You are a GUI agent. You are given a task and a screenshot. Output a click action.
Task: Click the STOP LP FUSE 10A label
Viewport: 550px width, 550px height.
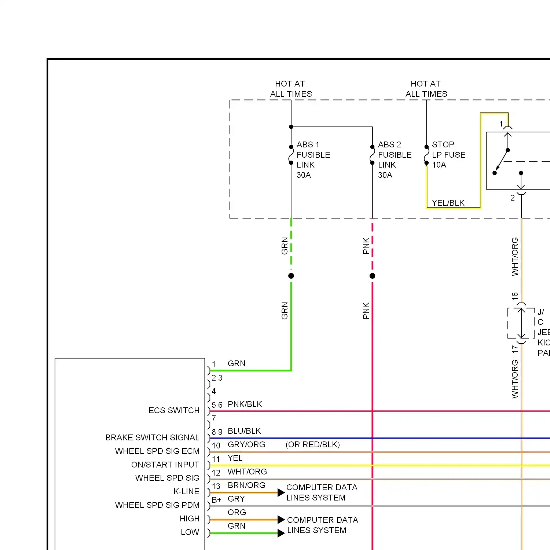449,155
